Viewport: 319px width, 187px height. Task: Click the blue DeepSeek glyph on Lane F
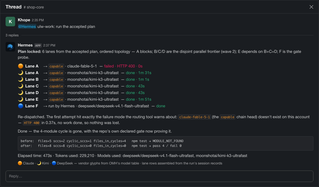[20, 106]
